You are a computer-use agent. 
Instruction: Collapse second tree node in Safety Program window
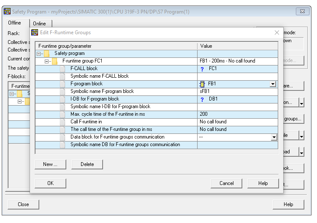pos(19,101)
